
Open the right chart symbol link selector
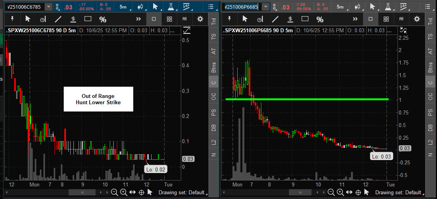pyautogui.click(x=275, y=7)
